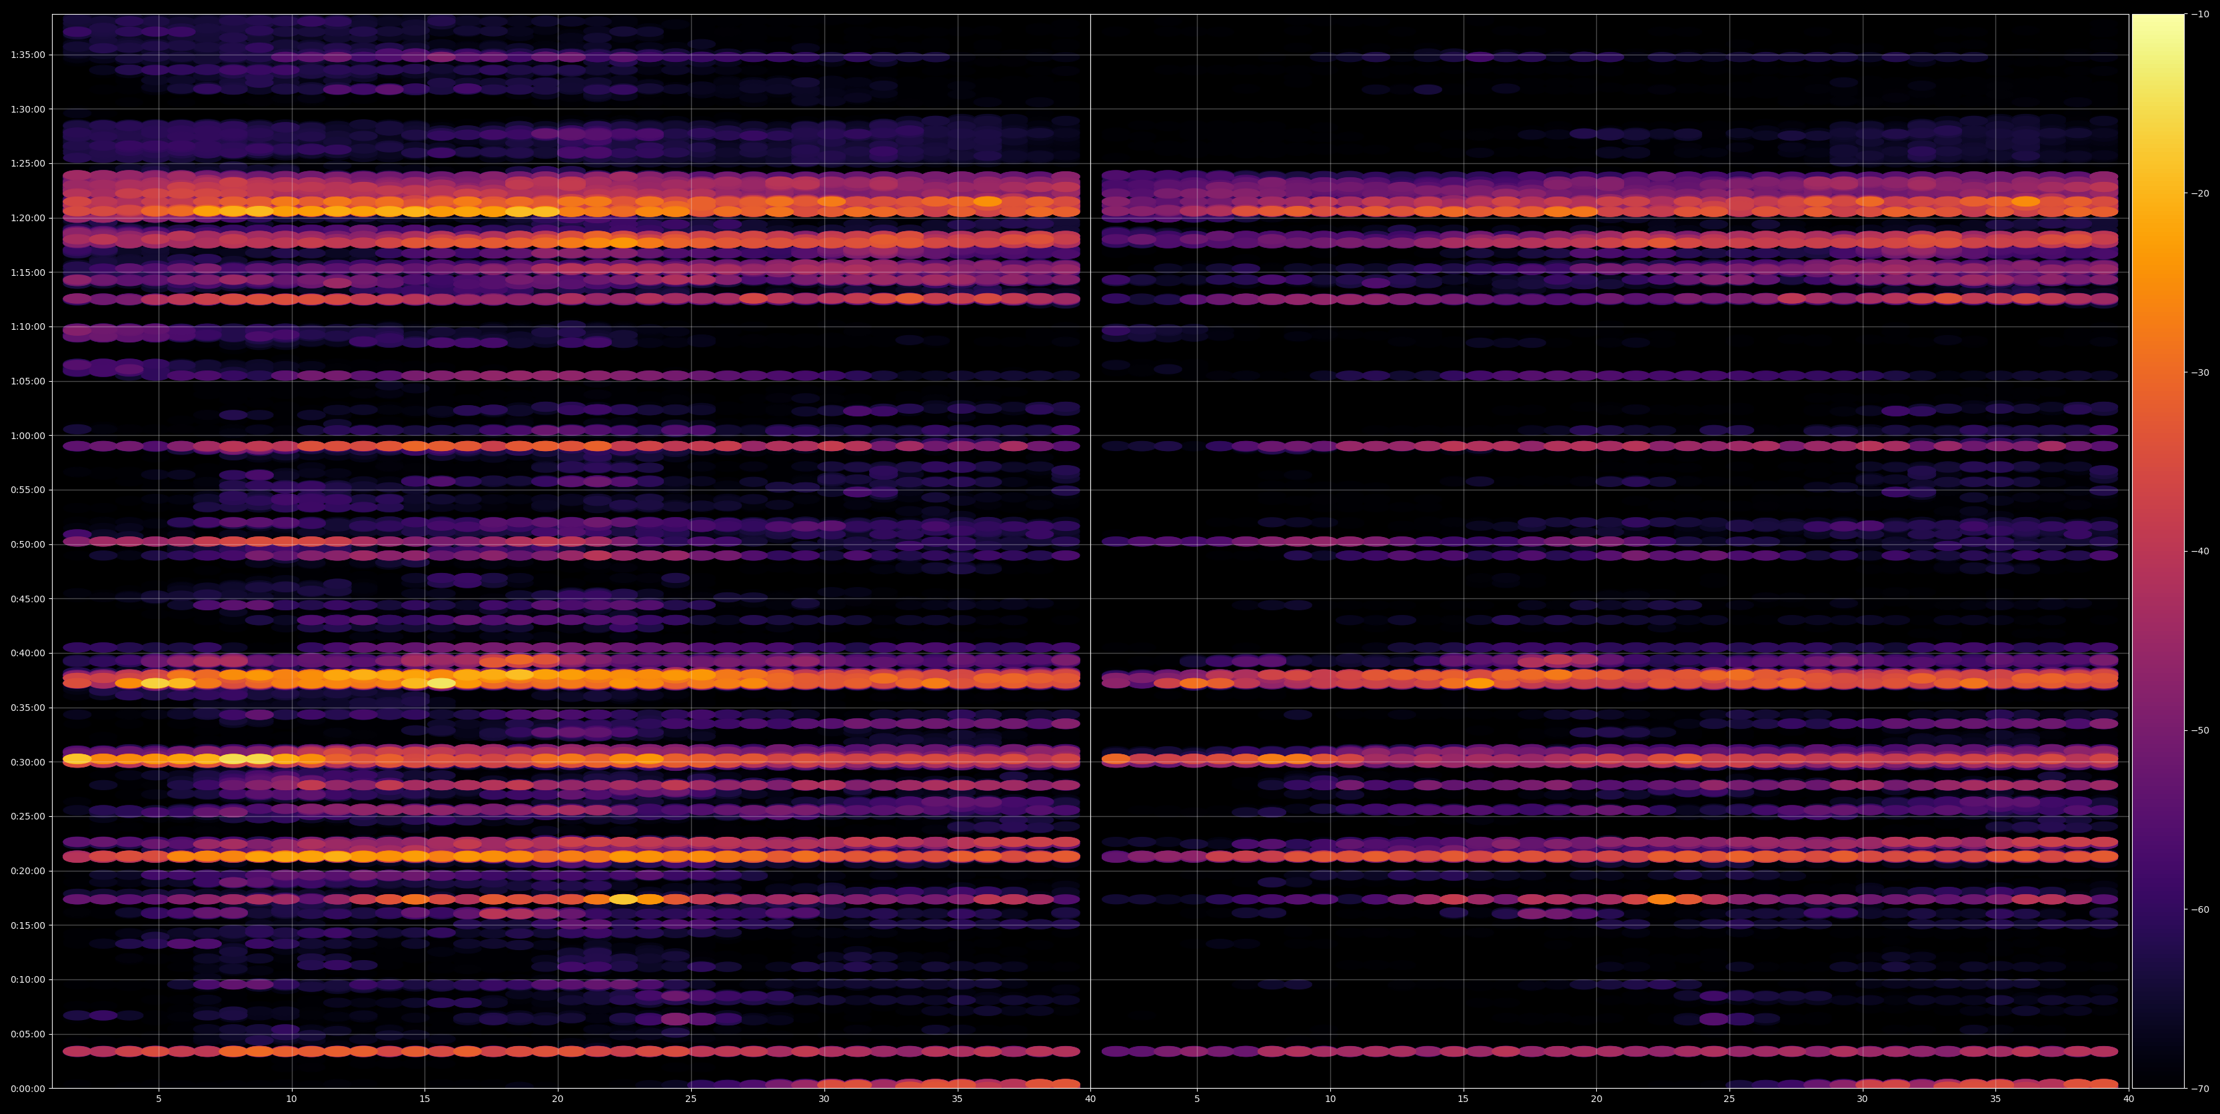The height and width of the screenshot is (1114, 2220).
Task: Select the −60 colorbar tick label
Action: [2200, 910]
